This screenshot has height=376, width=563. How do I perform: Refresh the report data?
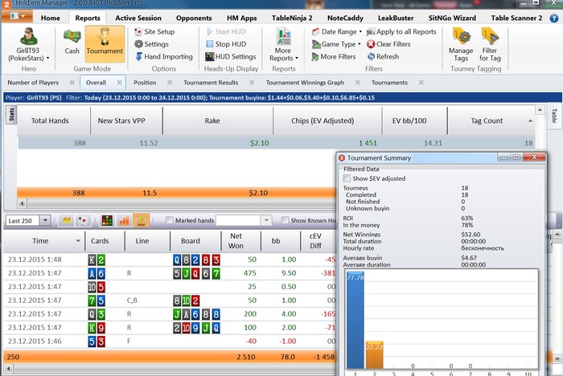(383, 57)
